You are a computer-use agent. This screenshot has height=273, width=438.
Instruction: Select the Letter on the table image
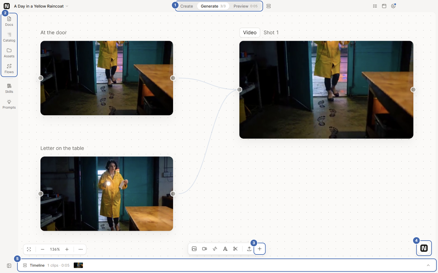click(x=107, y=194)
